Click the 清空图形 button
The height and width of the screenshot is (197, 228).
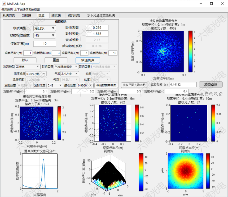[211, 84]
